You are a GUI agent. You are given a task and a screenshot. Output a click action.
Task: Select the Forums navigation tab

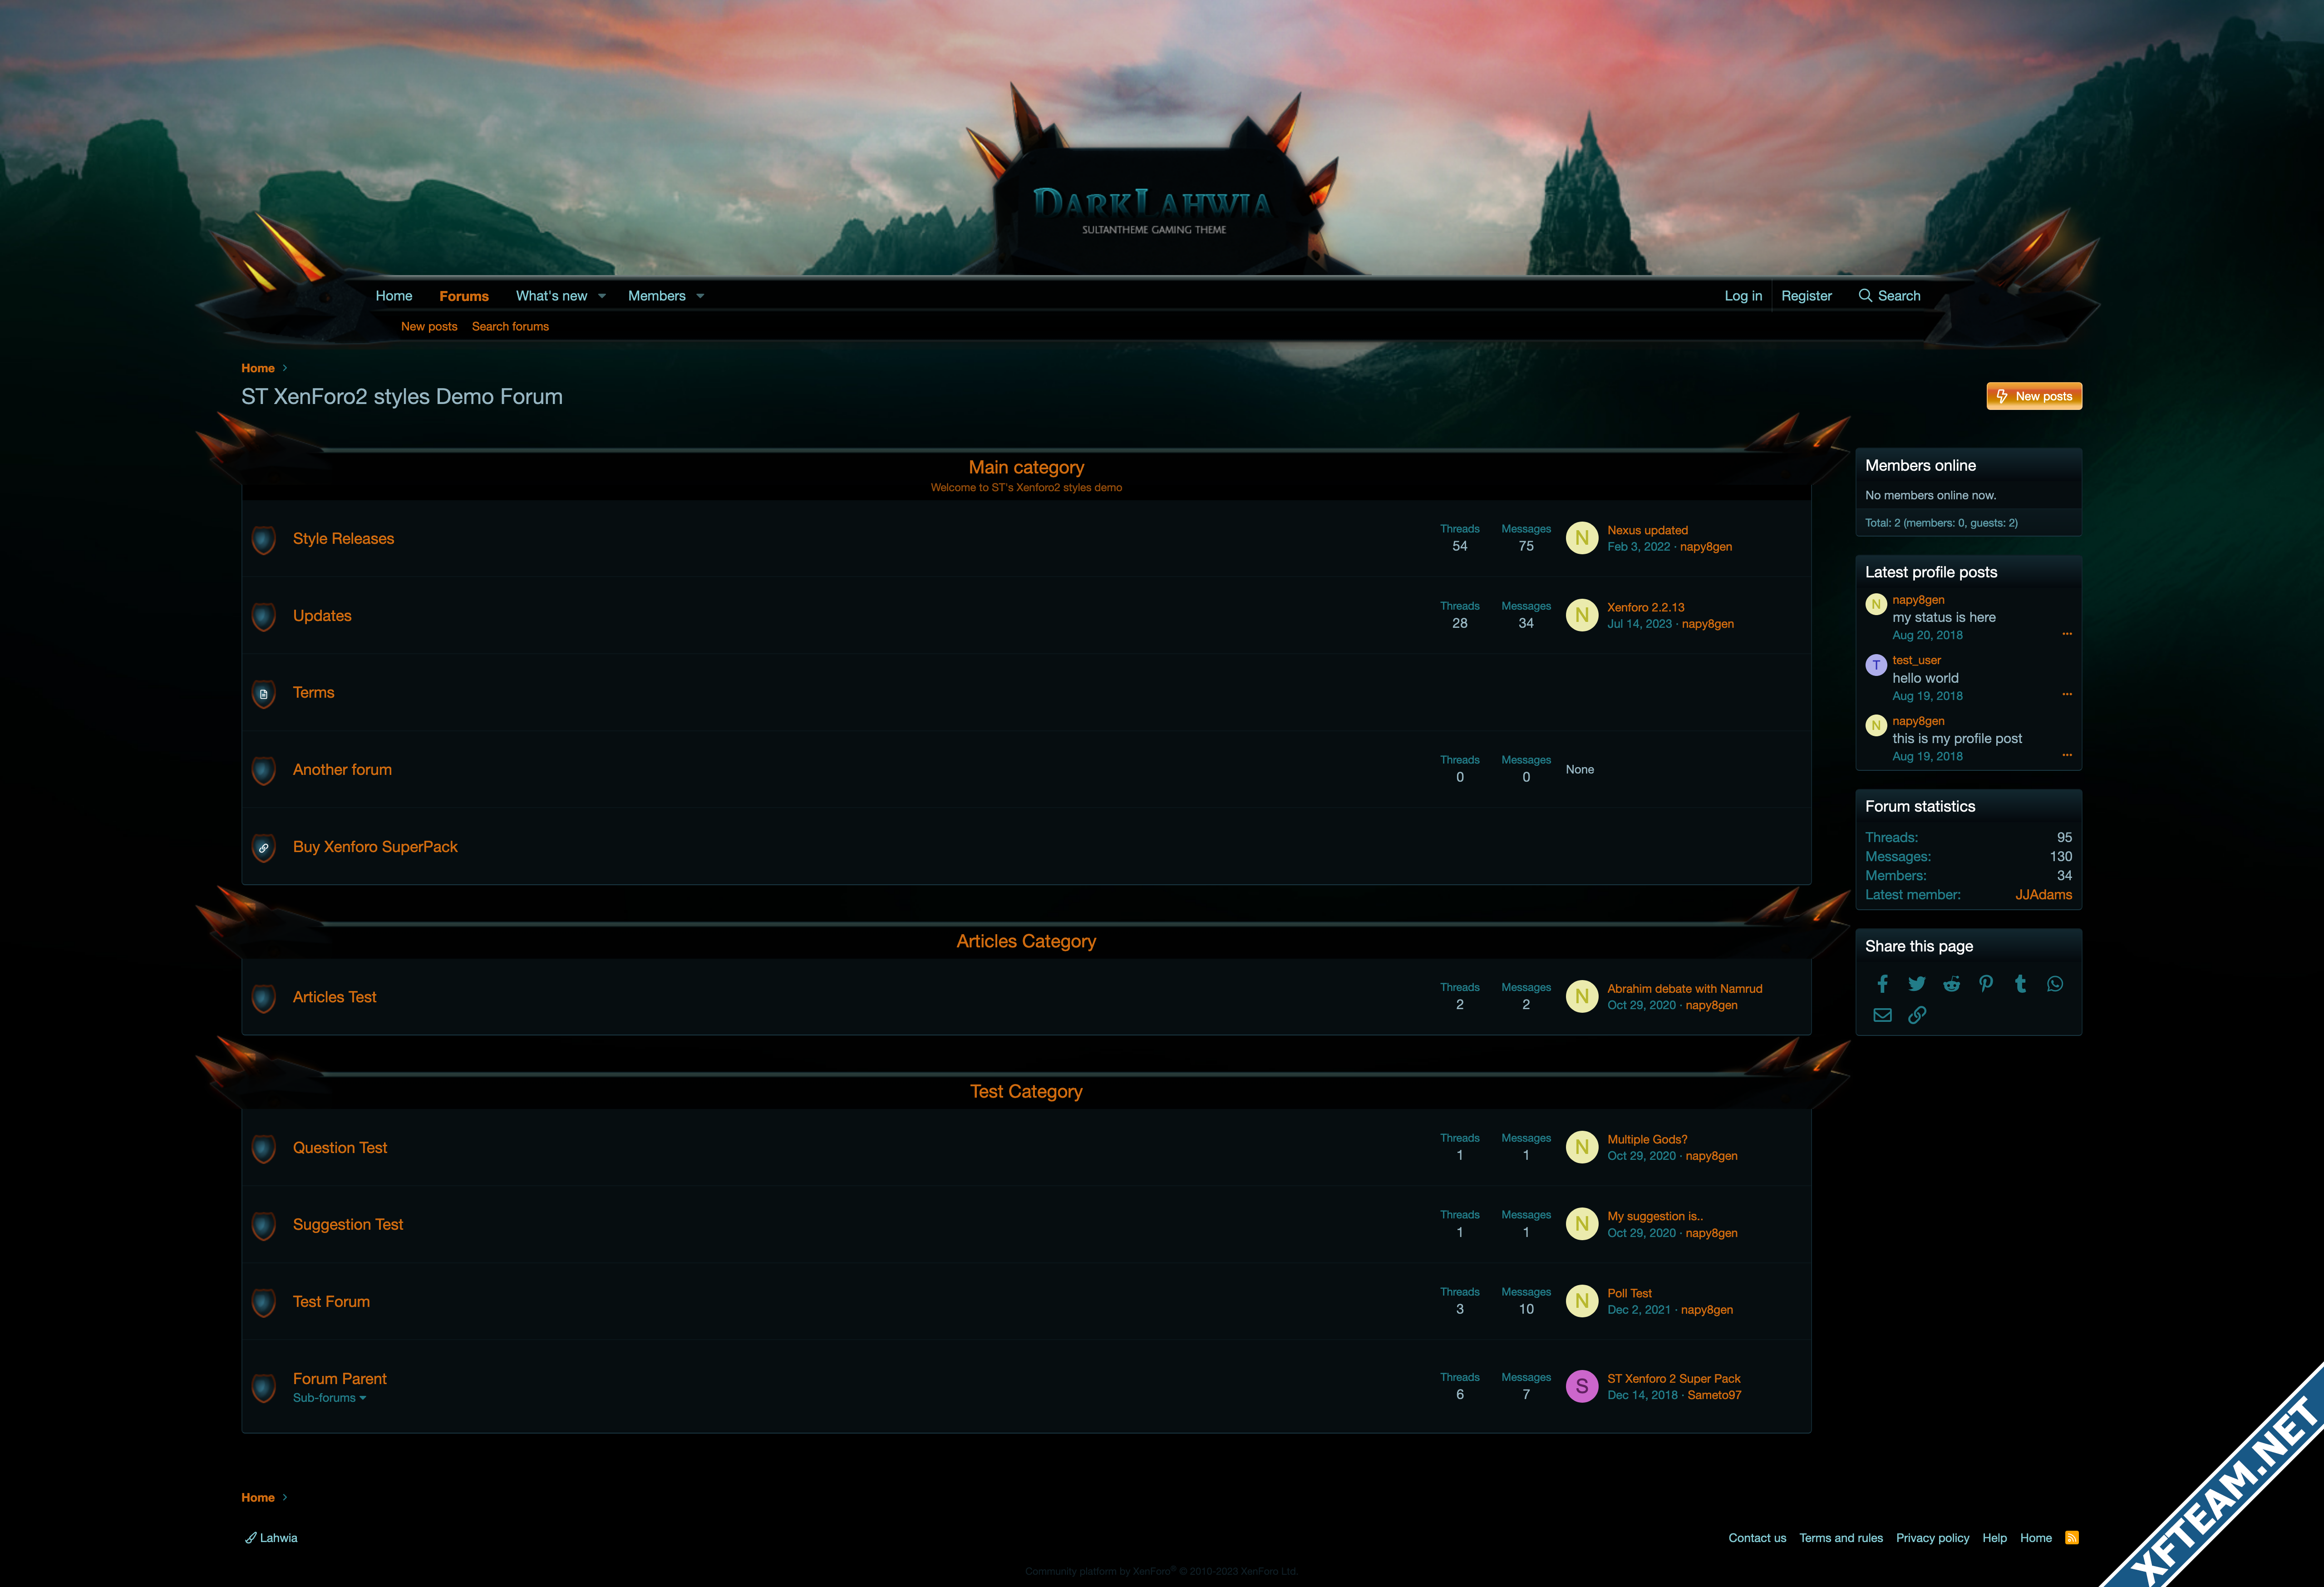point(464,296)
